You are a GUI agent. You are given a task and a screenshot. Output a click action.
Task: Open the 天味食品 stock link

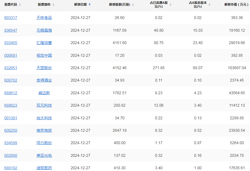[44, 18]
